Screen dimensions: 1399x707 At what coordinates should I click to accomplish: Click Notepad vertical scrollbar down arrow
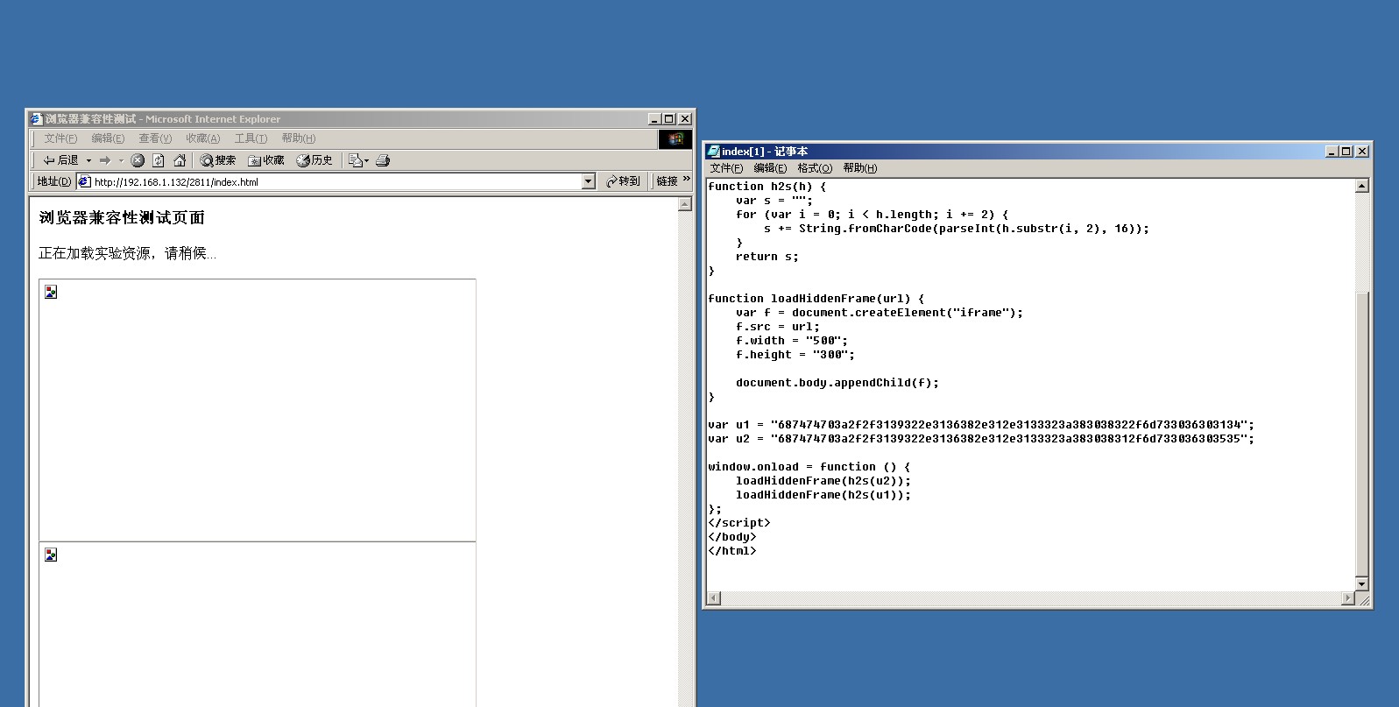pyautogui.click(x=1361, y=583)
